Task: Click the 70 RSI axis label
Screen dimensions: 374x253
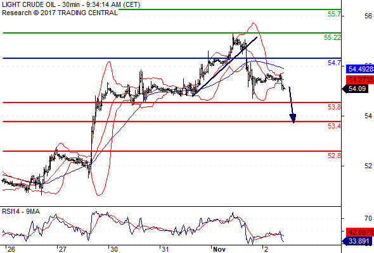Action: [x=368, y=218]
